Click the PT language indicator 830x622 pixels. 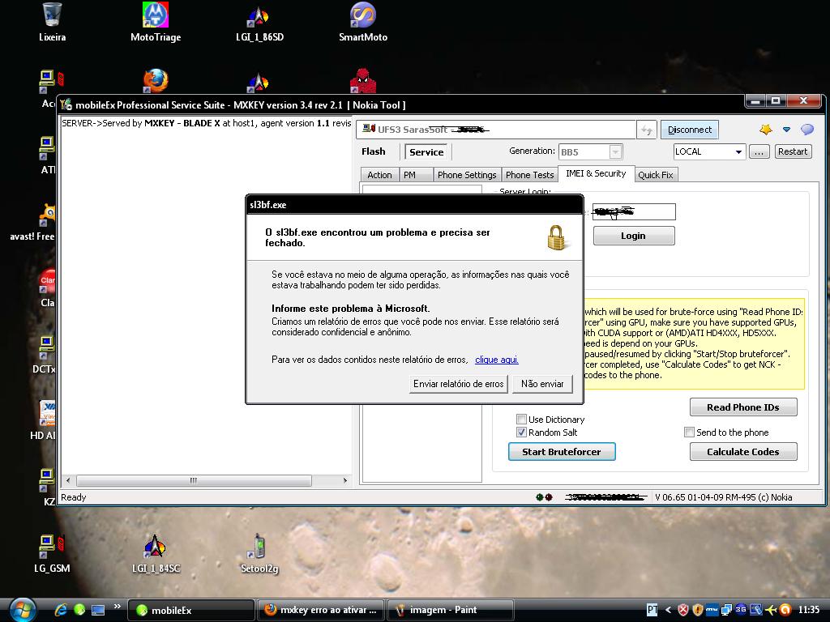pyautogui.click(x=652, y=610)
